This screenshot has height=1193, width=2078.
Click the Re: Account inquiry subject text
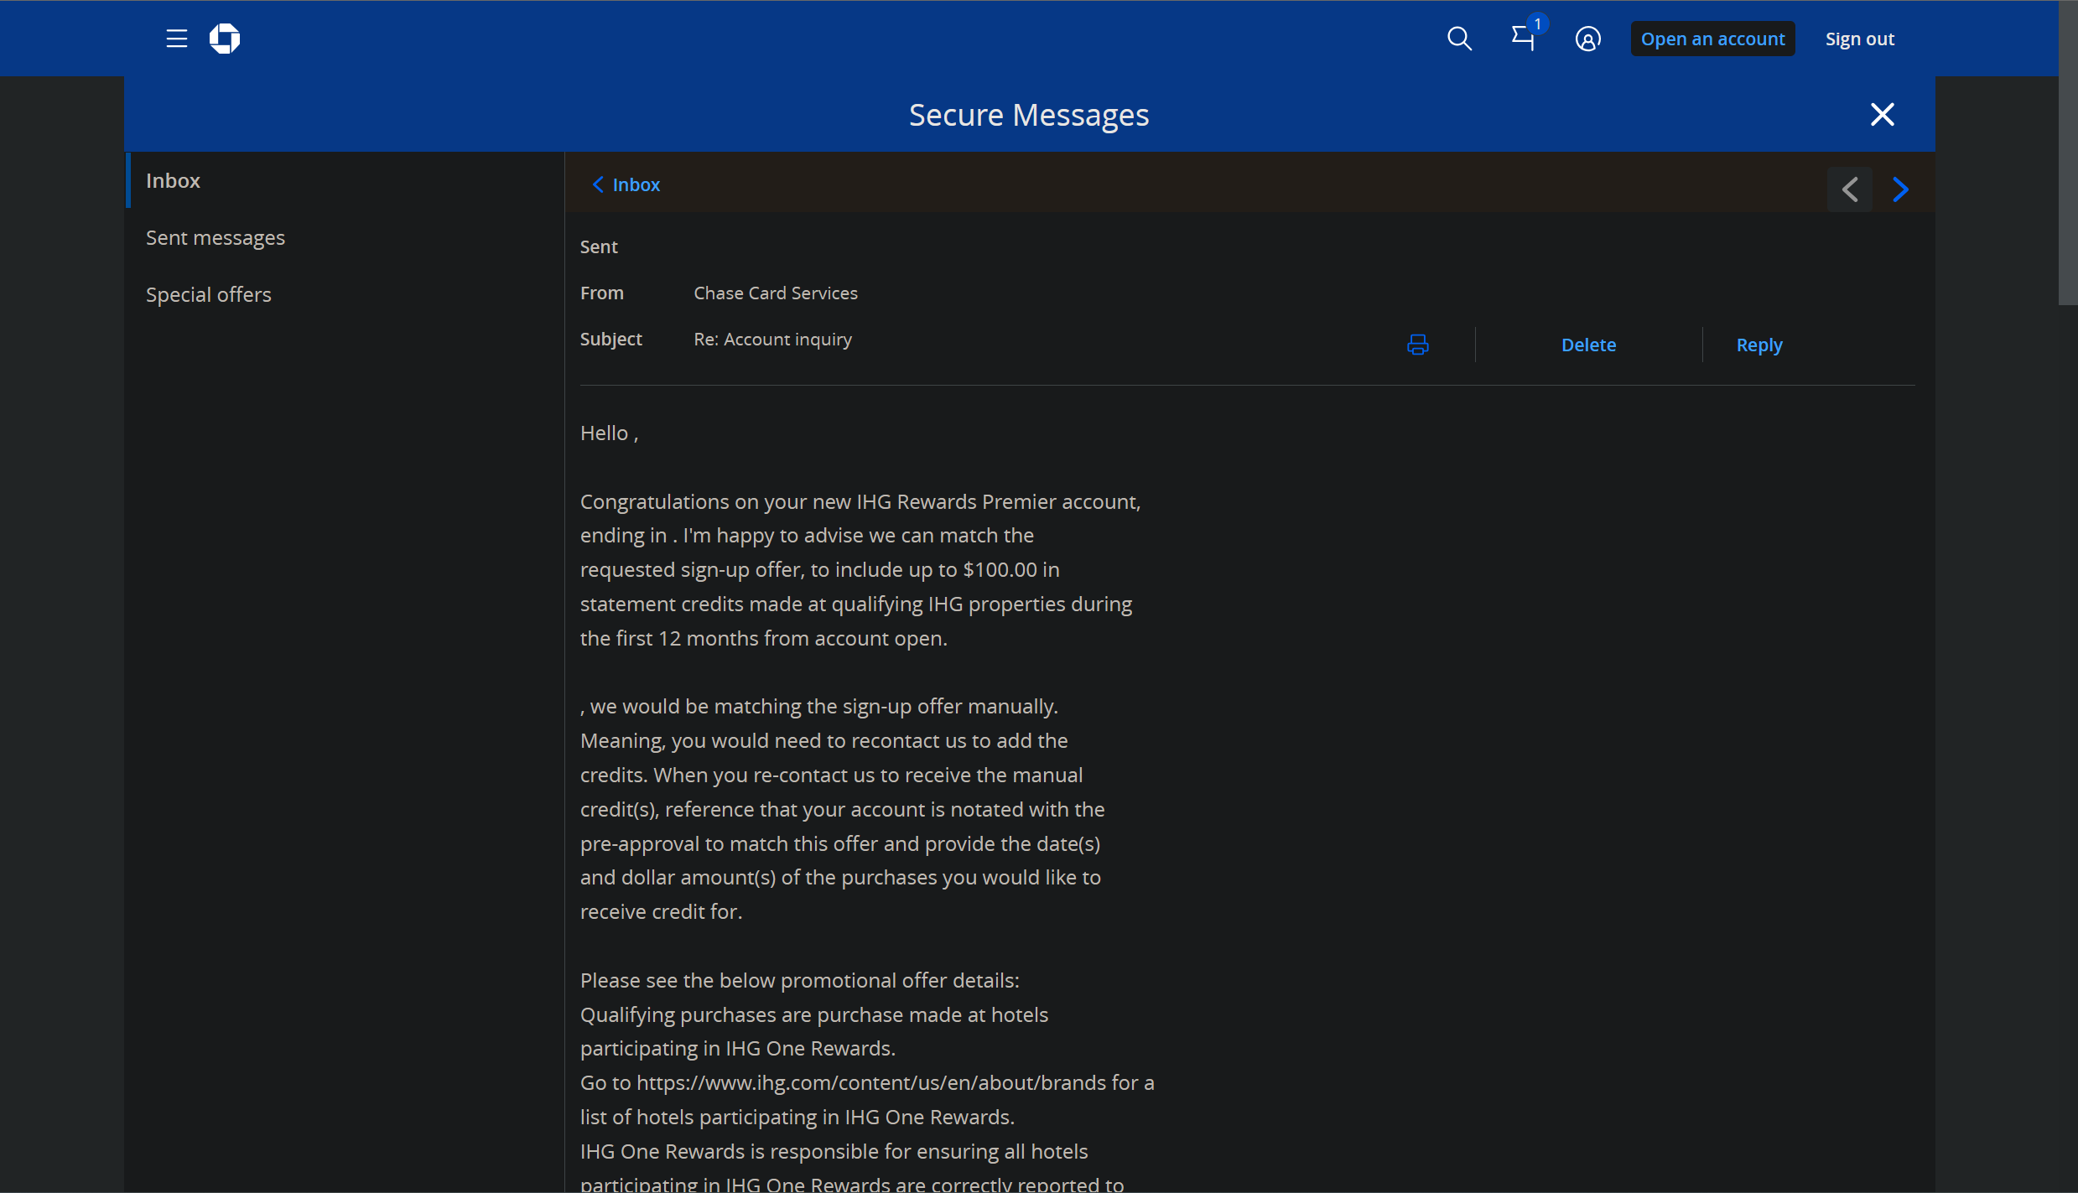(x=772, y=339)
